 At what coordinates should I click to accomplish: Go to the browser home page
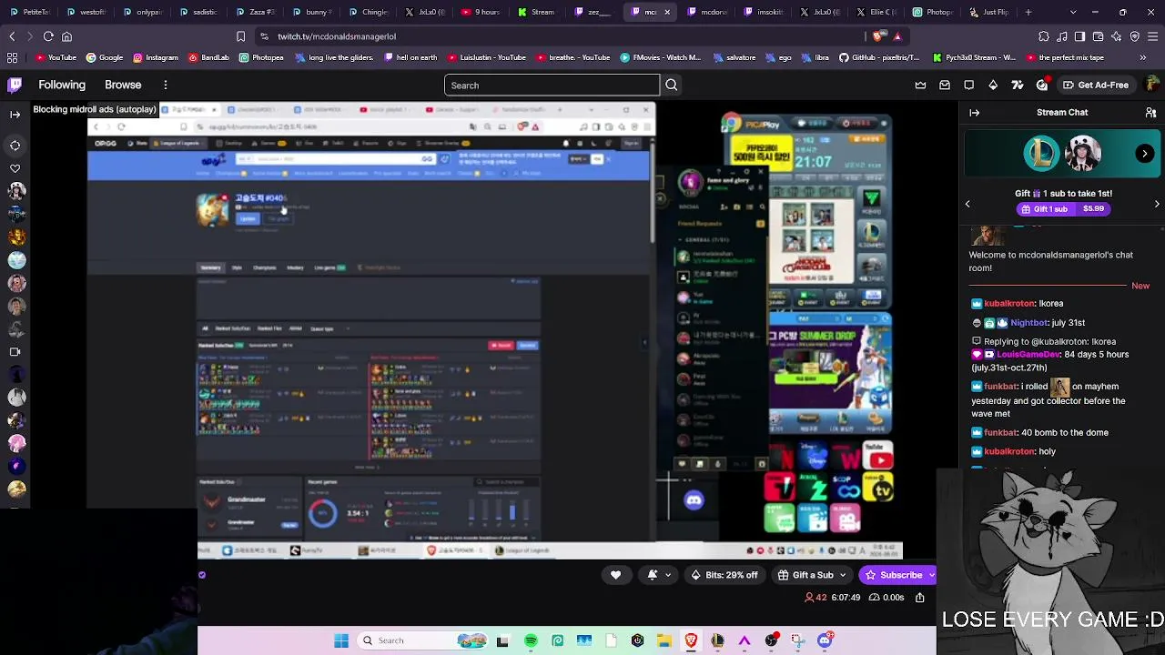pos(66,36)
